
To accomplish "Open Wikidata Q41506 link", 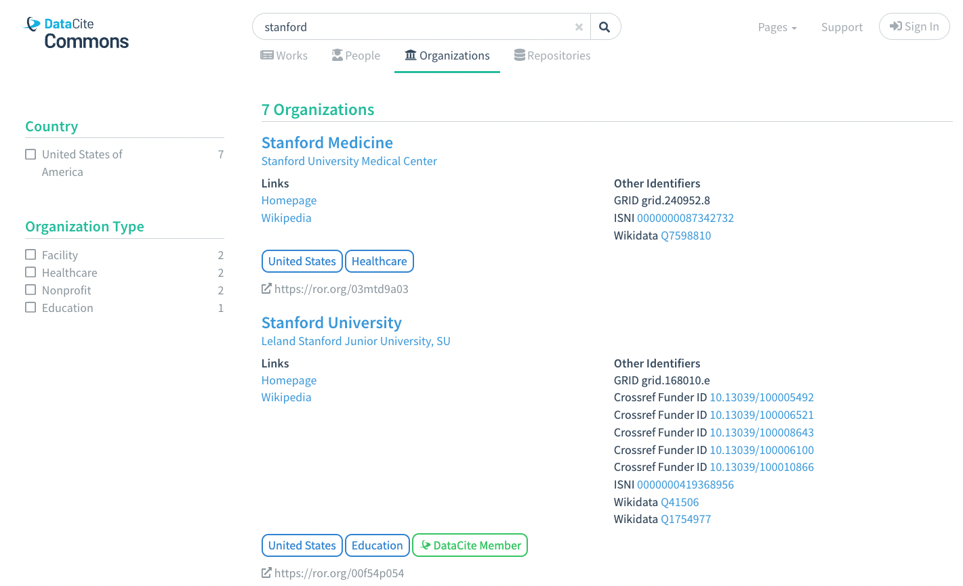I will 680,502.
